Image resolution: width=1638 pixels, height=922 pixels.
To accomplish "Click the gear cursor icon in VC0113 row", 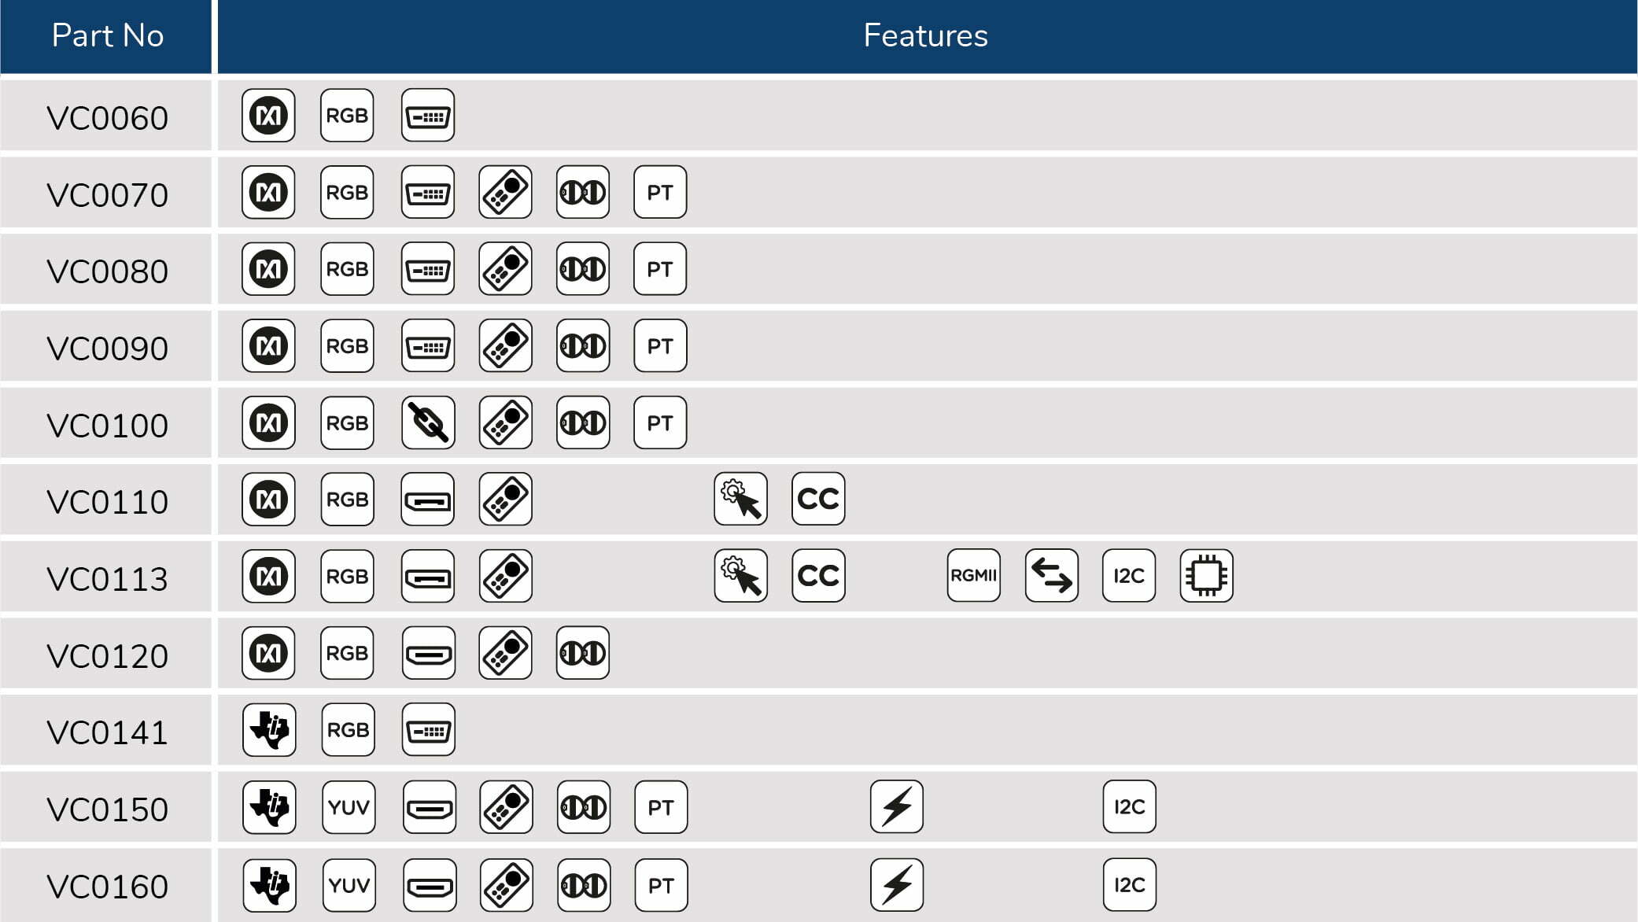I will pyautogui.click(x=741, y=576).
